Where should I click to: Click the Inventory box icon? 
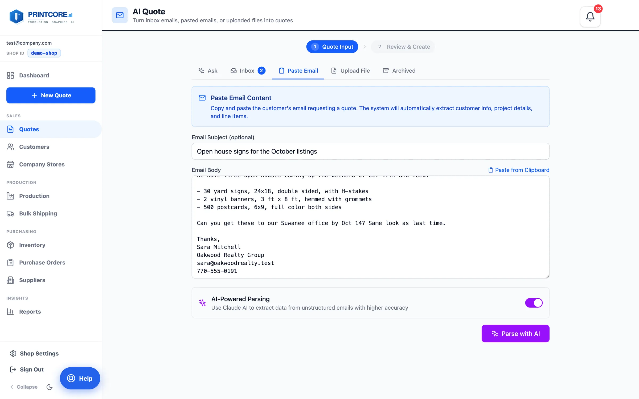pos(10,245)
